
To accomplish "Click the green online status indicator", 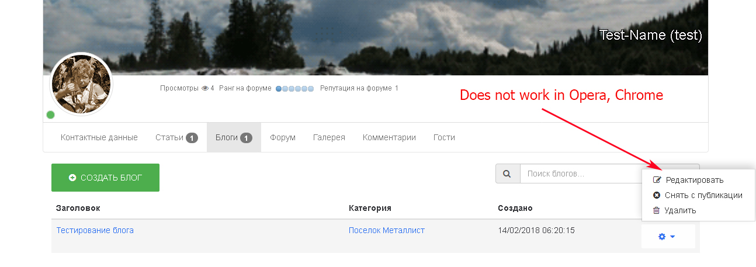I will tap(51, 115).
